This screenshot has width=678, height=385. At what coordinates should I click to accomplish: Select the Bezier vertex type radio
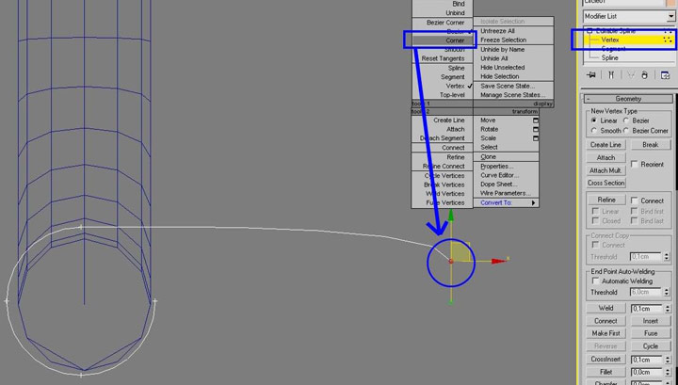coord(627,120)
